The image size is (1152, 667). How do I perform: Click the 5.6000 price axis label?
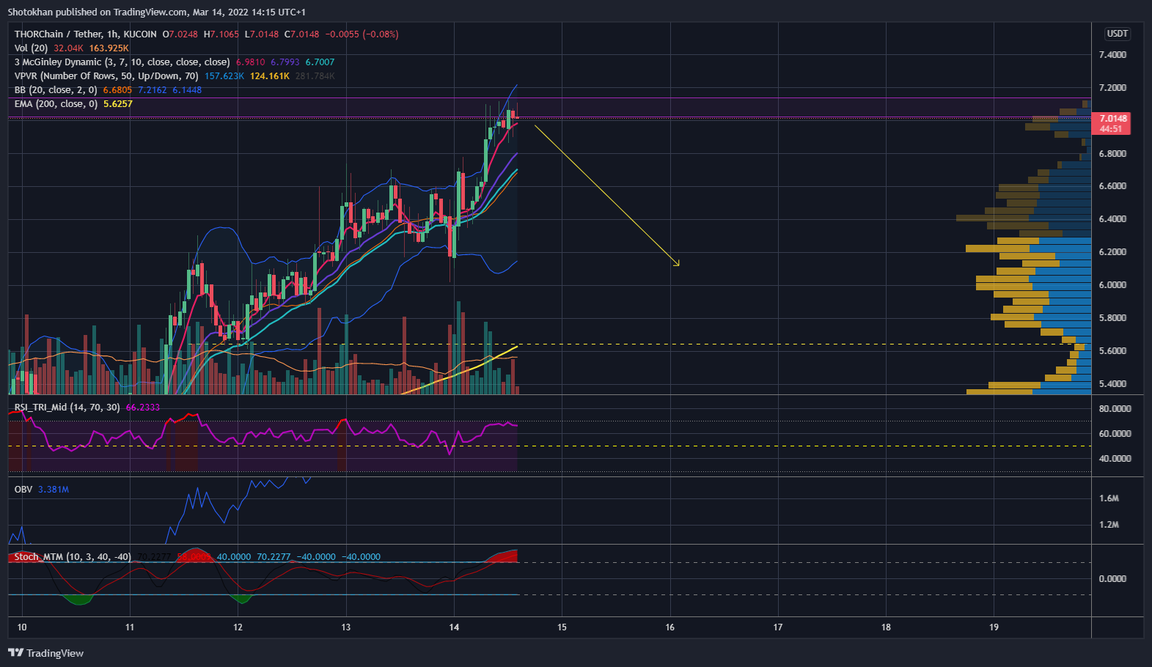coord(1112,351)
